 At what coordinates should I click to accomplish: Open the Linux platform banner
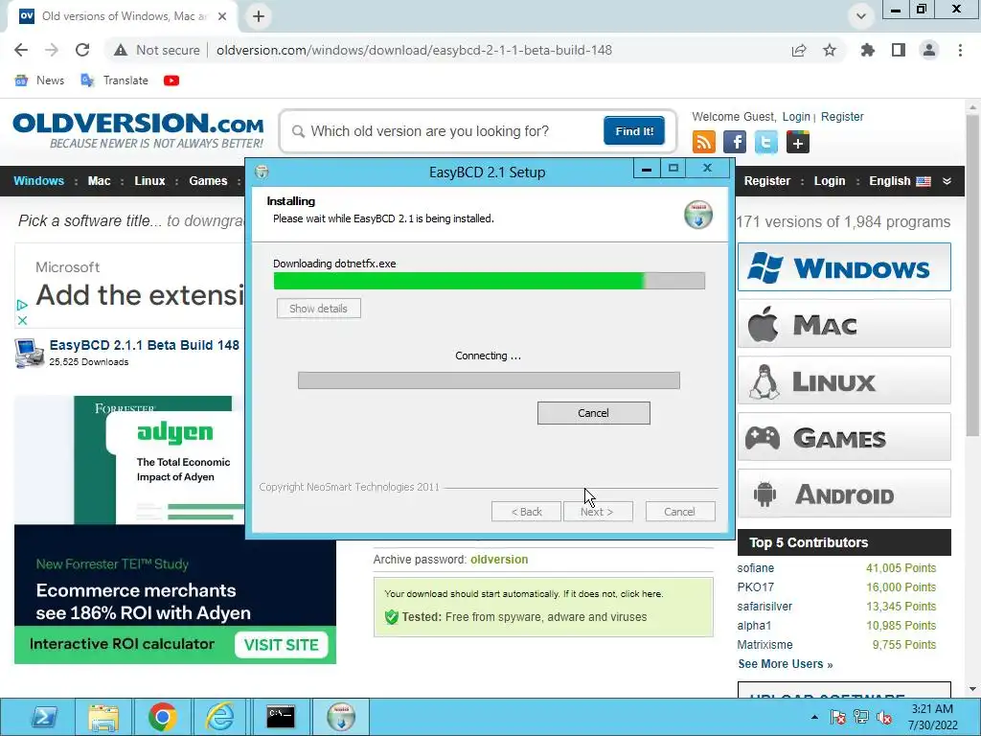(844, 379)
